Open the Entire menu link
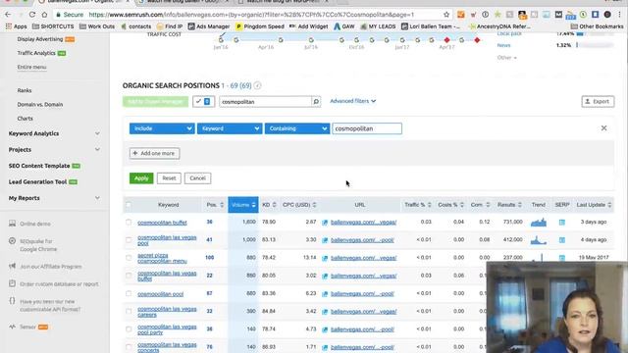The height and width of the screenshot is (353, 628). [x=31, y=67]
